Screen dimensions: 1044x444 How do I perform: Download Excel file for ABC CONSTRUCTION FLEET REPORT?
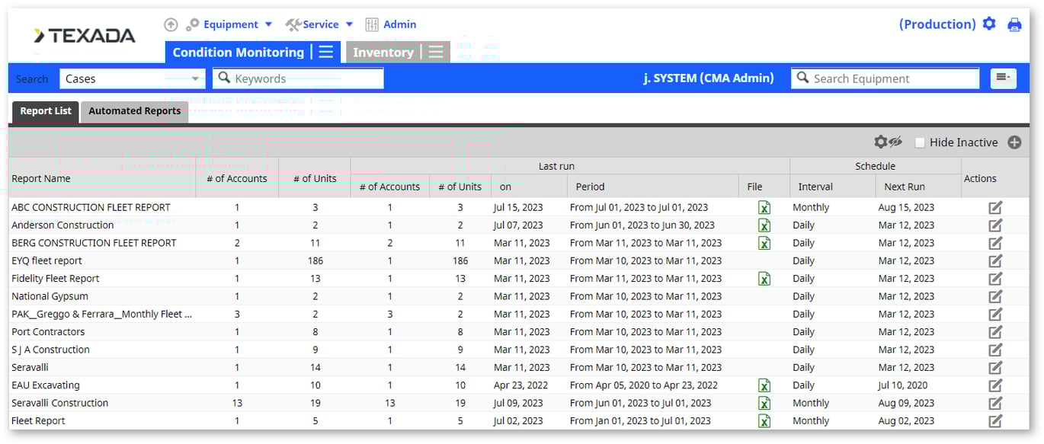[764, 208]
